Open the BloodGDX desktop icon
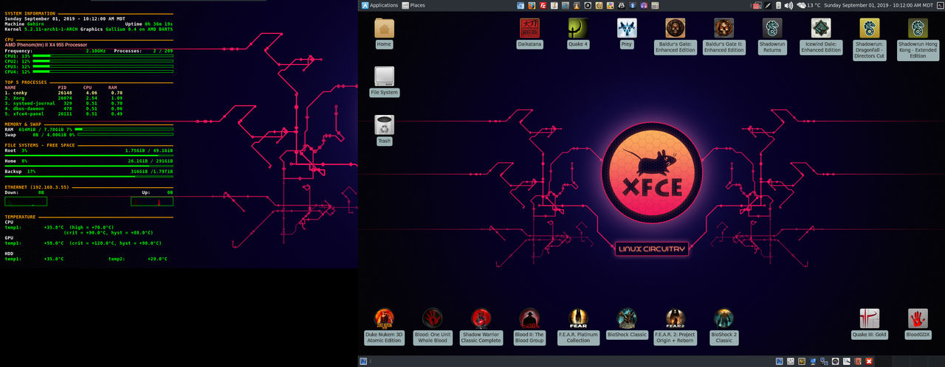This screenshot has width=945, height=367. pyautogui.click(x=918, y=324)
